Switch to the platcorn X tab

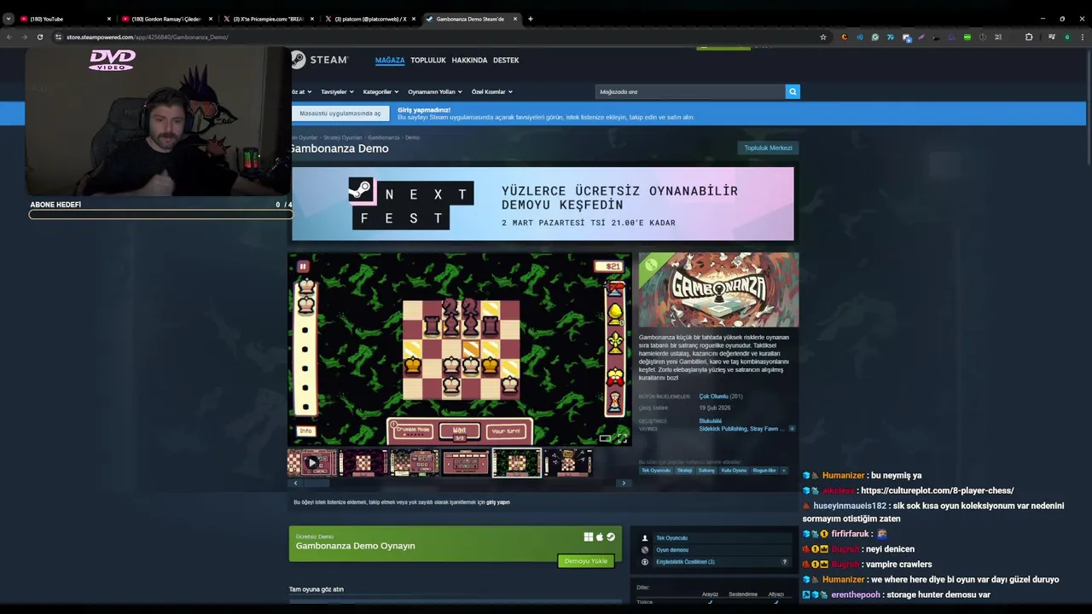click(x=369, y=19)
